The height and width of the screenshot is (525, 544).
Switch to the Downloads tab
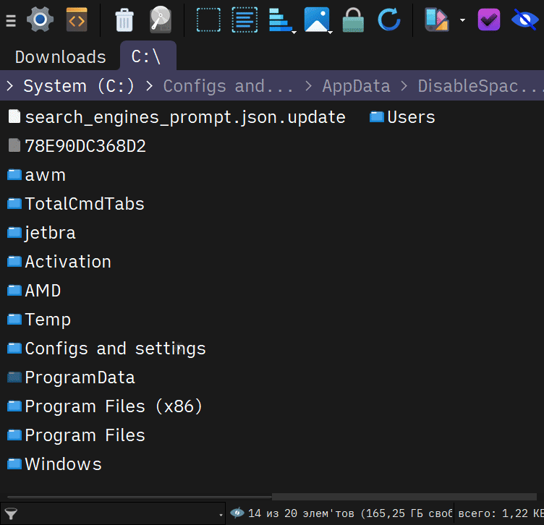pyautogui.click(x=60, y=56)
